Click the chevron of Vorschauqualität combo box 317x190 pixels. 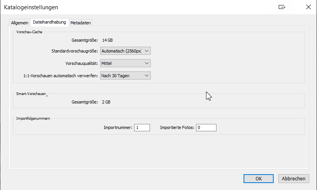click(147, 63)
